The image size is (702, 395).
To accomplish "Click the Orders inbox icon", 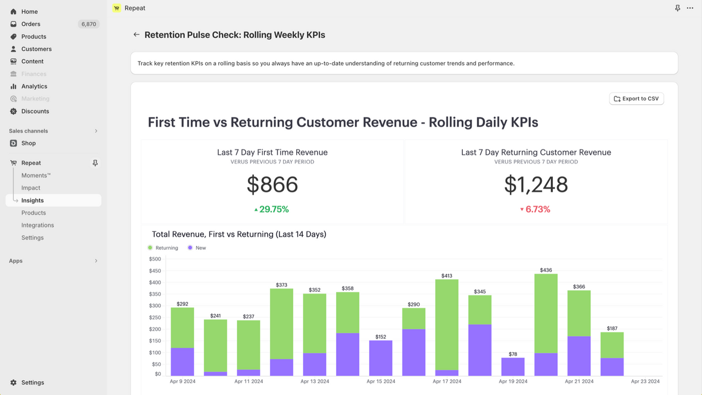I will (14, 24).
